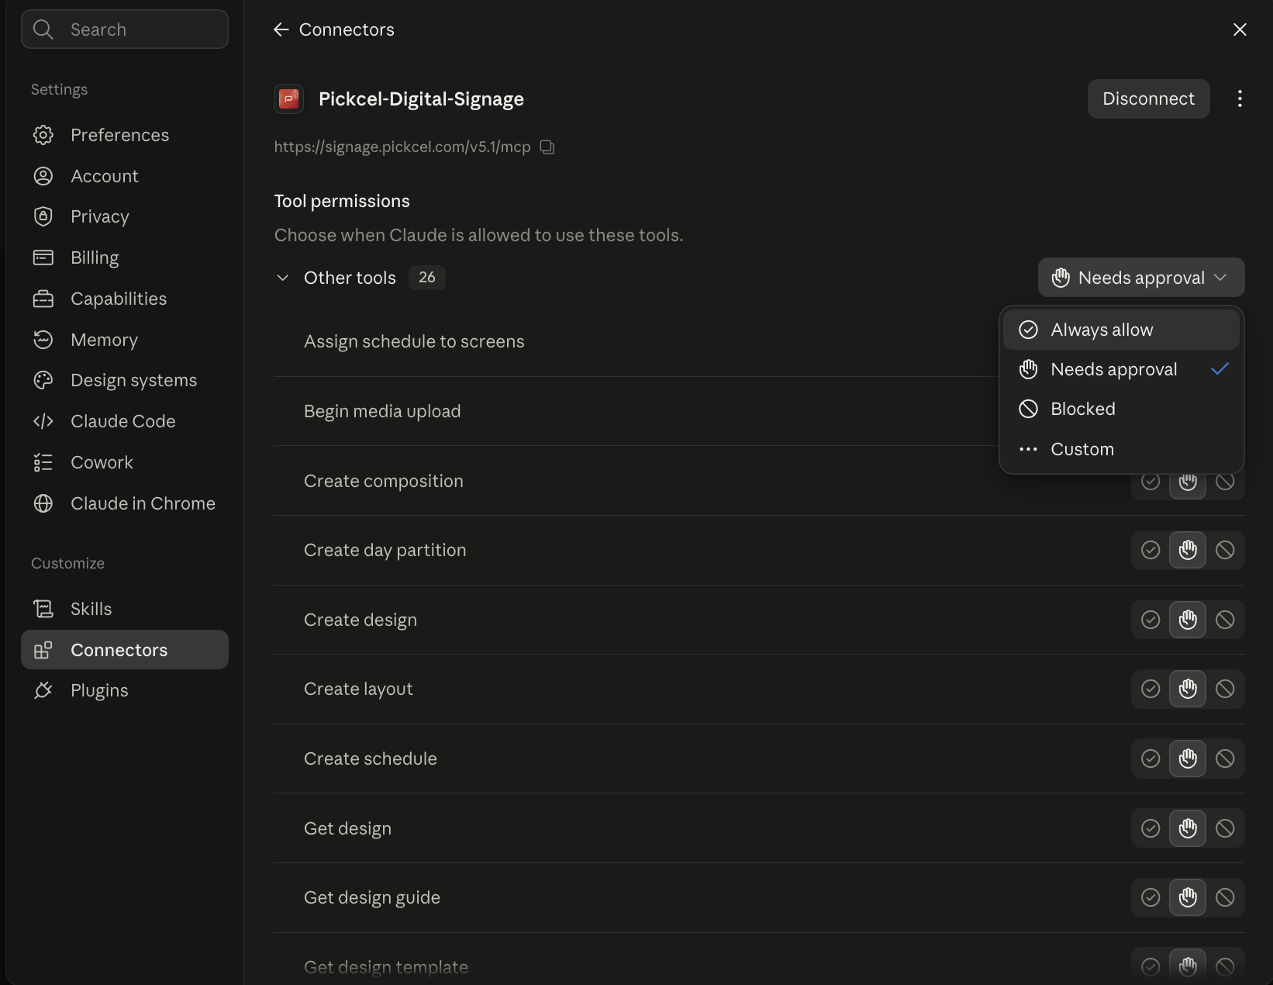Open the Pickcel-Digital-Signage logo icon
Screen dimensions: 1273x985
point(289,99)
